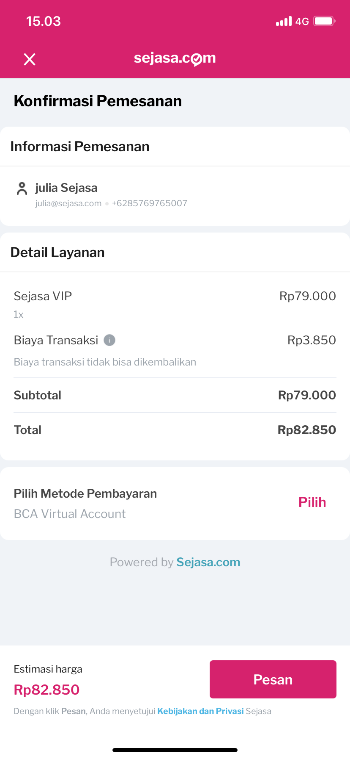Tap the Detail Layanan section header
The height and width of the screenshot is (759, 350).
pyautogui.click(x=57, y=252)
